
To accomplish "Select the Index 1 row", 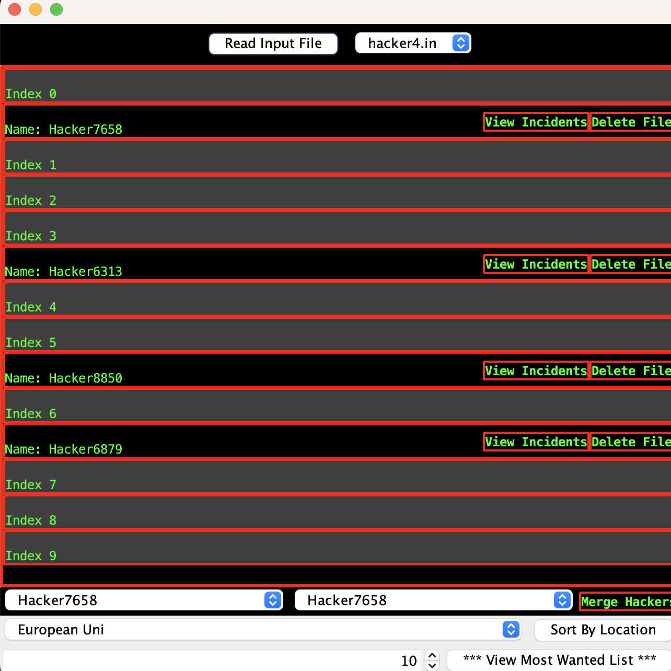I will click(x=338, y=157).
